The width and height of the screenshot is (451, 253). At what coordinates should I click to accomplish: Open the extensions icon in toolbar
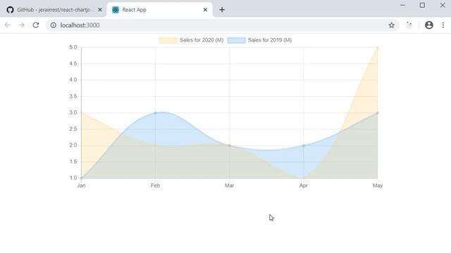(409, 25)
